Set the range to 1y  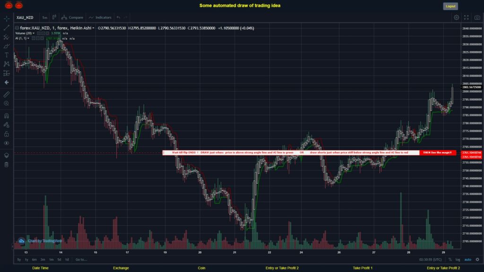(x=26, y=260)
